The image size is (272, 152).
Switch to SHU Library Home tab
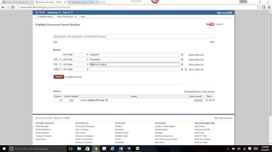17,2
